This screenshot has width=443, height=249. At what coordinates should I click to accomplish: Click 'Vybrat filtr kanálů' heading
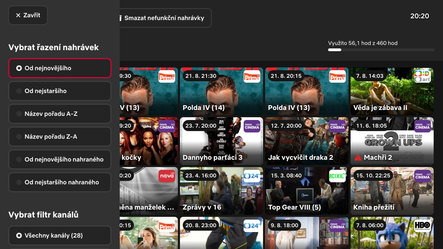tap(44, 215)
